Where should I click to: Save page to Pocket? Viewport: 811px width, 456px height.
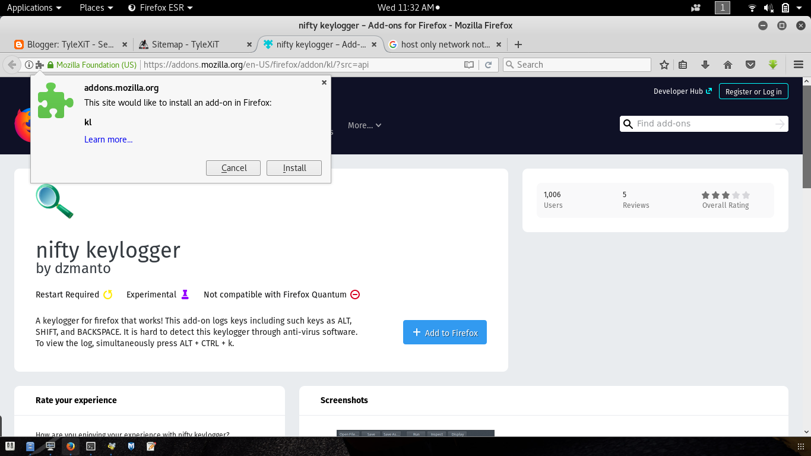click(x=750, y=65)
